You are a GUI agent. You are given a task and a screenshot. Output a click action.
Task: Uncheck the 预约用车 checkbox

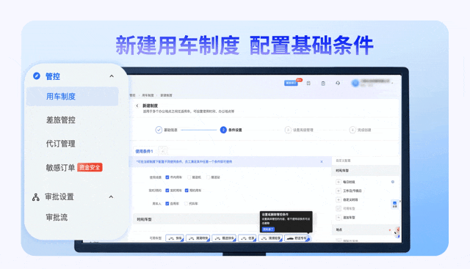[x=187, y=191]
